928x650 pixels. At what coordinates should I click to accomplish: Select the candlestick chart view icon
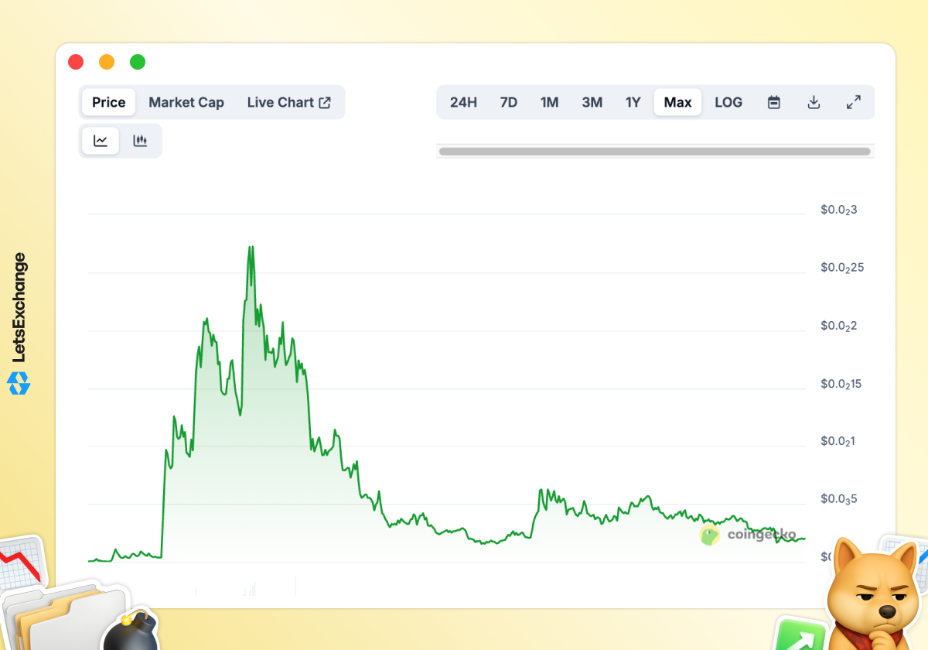(140, 141)
